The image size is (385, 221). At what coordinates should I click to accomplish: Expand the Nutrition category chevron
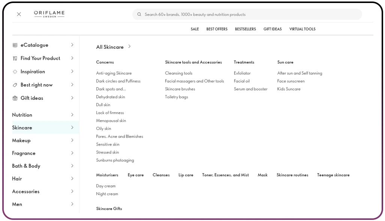[x=72, y=115]
